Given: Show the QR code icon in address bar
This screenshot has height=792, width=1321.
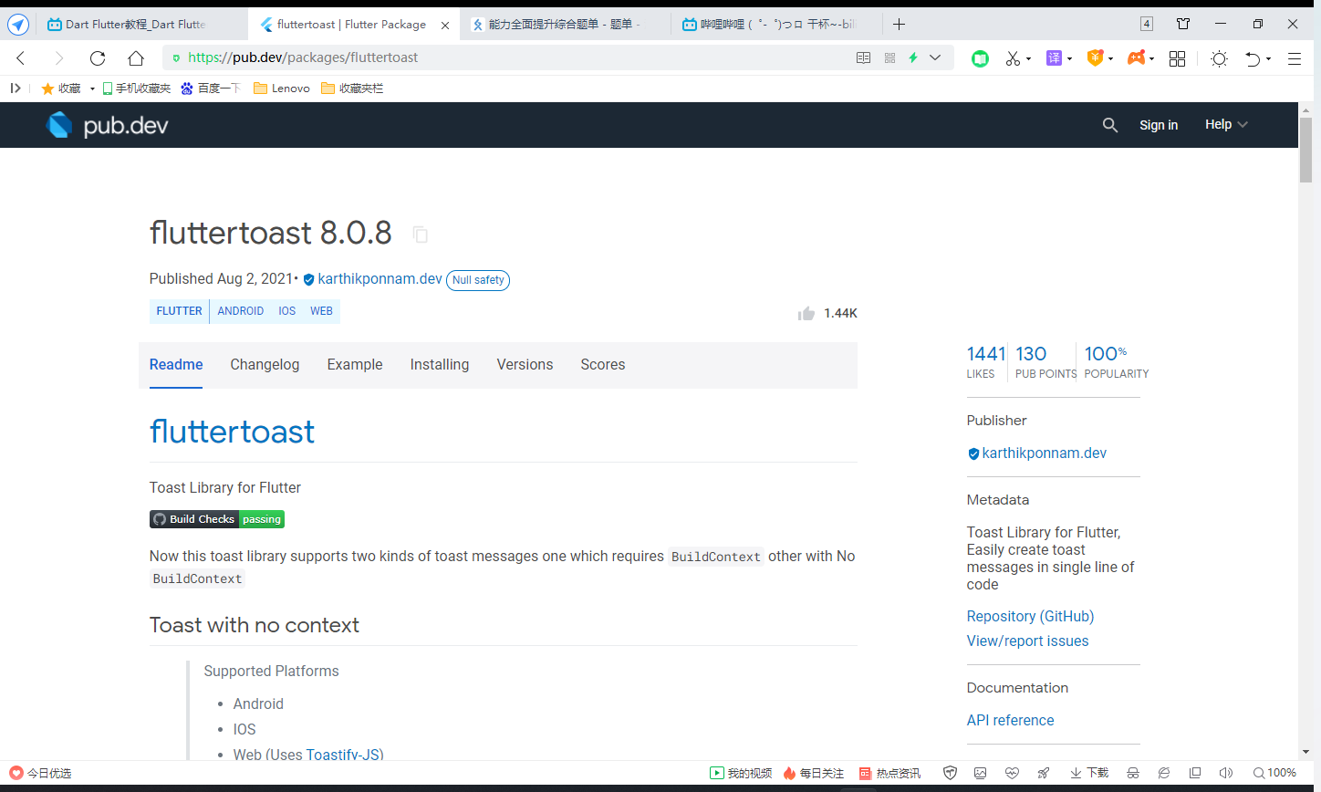Looking at the screenshot, I should pos(889,57).
